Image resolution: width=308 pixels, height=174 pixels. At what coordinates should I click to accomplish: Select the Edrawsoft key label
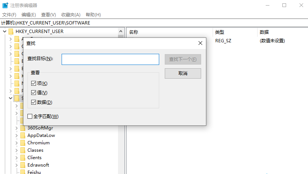38,165
